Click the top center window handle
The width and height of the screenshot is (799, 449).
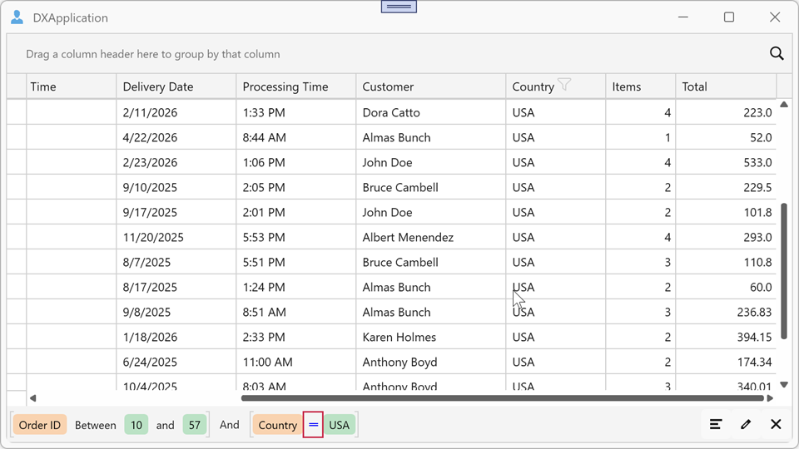click(x=399, y=6)
